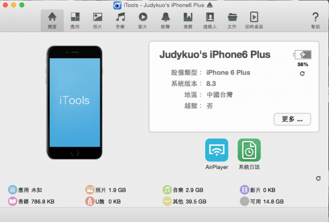The height and width of the screenshot is (222, 329).
Task: Click the iTools app icon in title bar
Action: tap(117, 5)
